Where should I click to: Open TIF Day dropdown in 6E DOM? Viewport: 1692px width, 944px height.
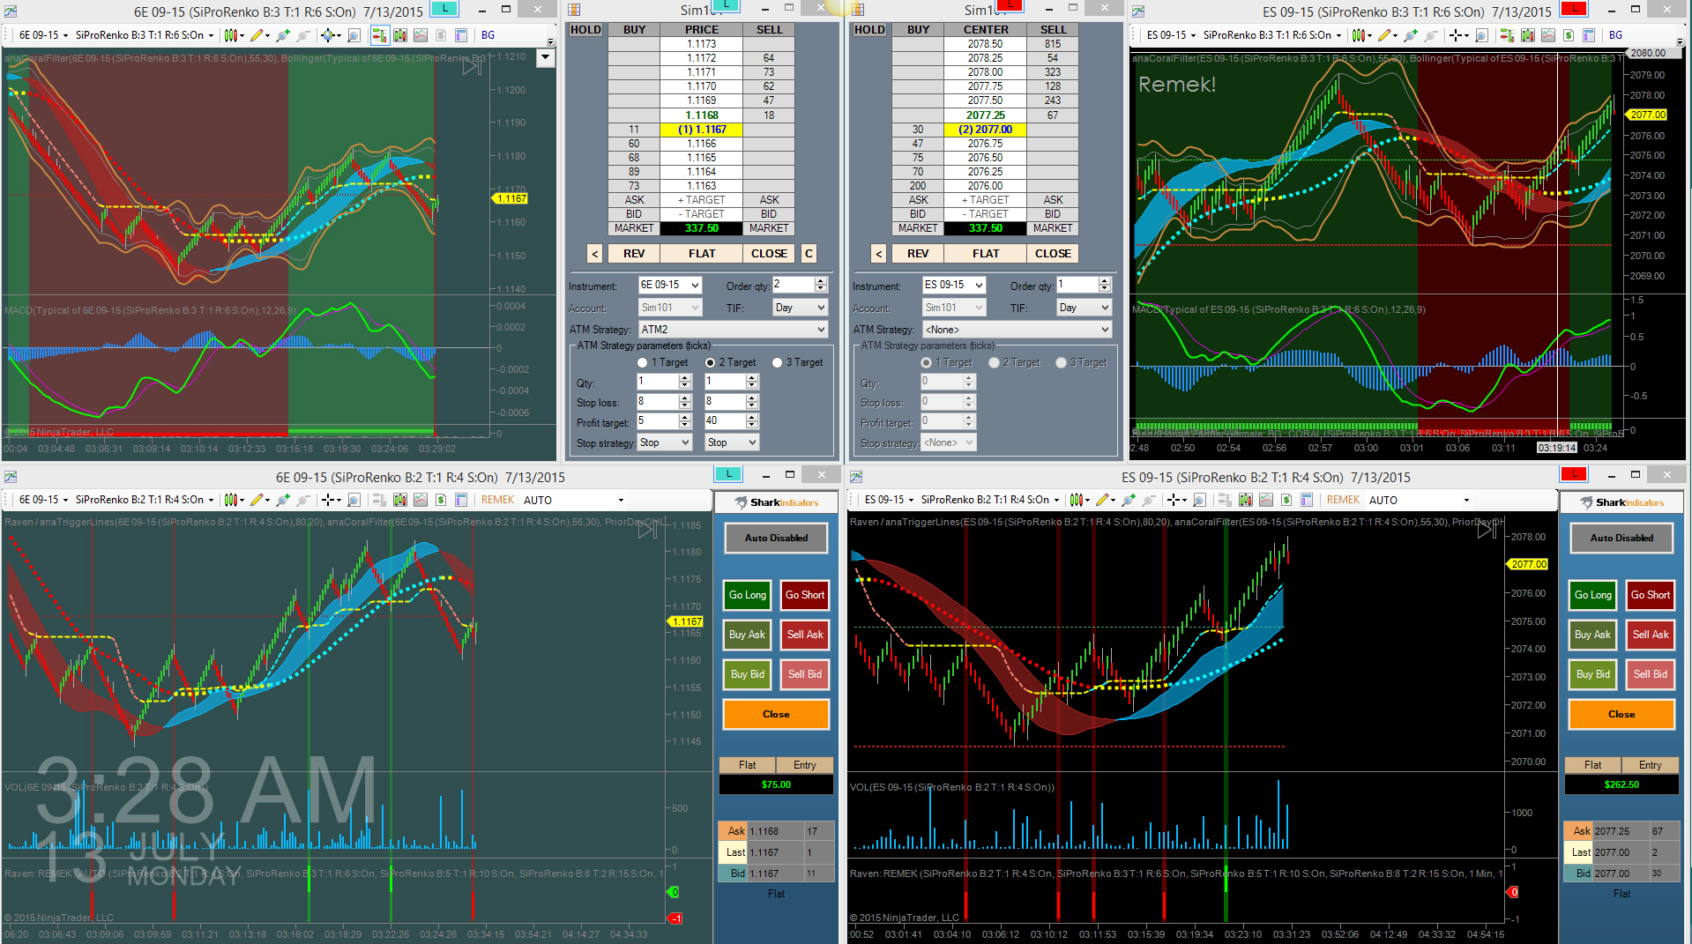(x=801, y=308)
